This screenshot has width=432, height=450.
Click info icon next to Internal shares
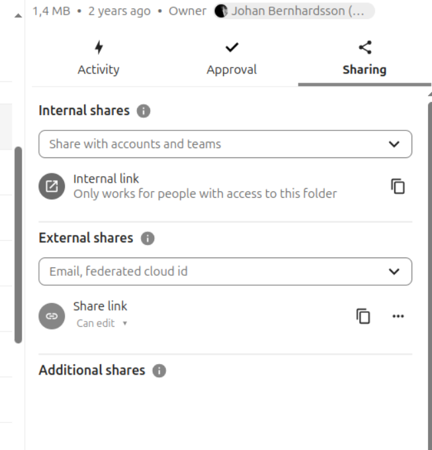click(x=144, y=111)
